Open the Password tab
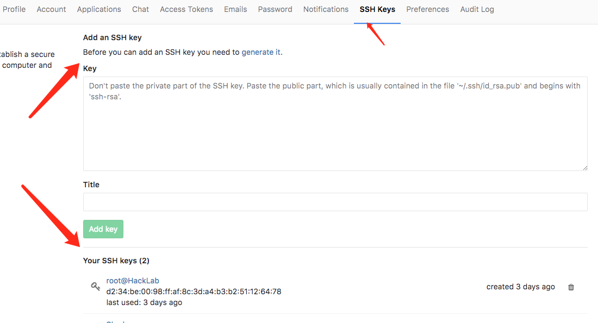This screenshot has height=323, width=598. [275, 9]
